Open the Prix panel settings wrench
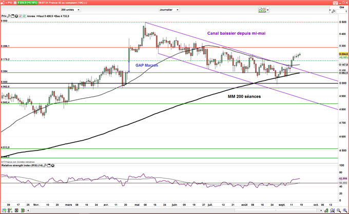 [9, 16]
